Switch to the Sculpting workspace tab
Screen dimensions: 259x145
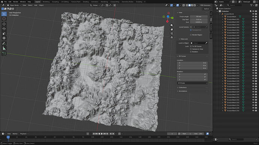coord(55,2)
